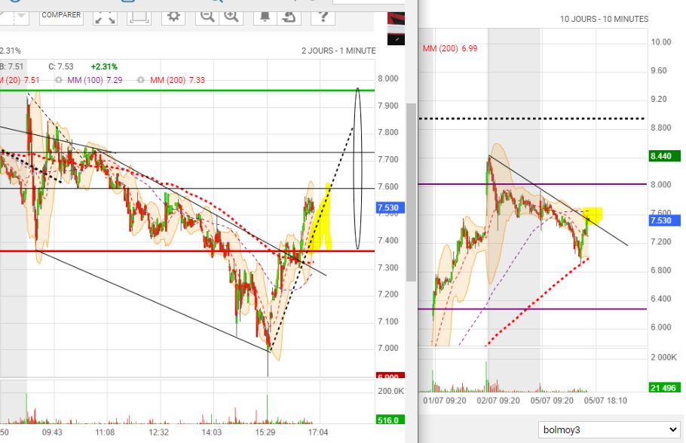Click the 01/07 09:20 date label
Image resolution: width=686 pixels, height=443 pixels.
click(x=445, y=401)
